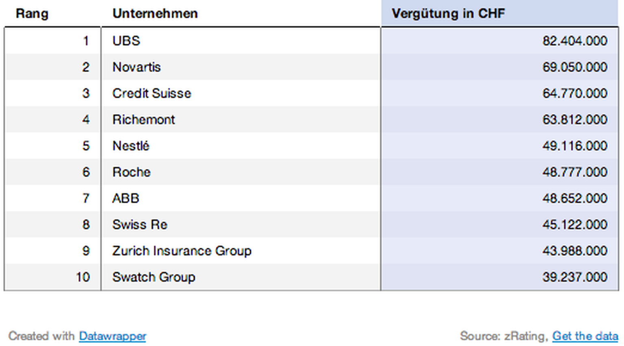The width and height of the screenshot is (624, 346).
Task: Click on Richemont in the table
Action: click(x=143, y=120)
